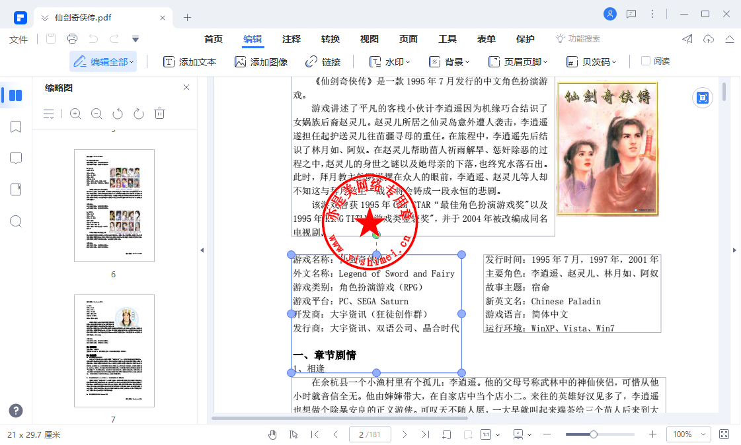The image size is (741, 445).
Task: Undo the last action
Action: [x=94, y=39]
